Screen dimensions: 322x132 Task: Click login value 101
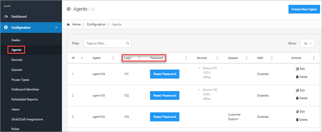tap(126, 74)
